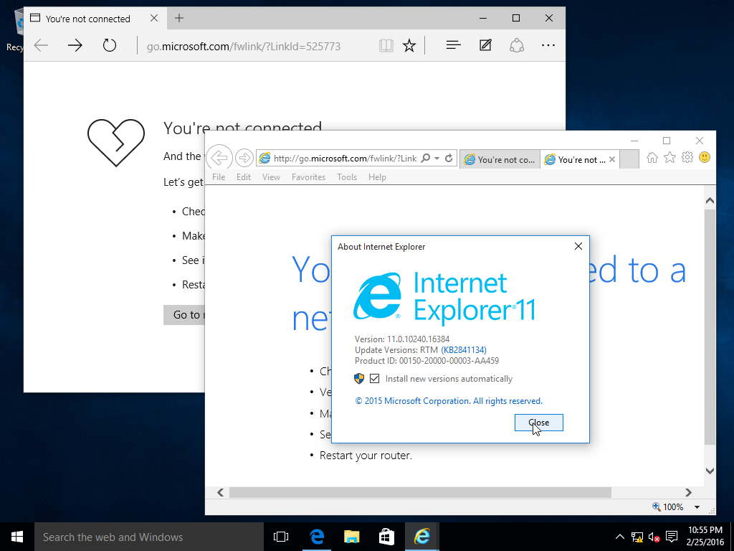Image resolution: width=734 pixels, height=551 pixels.
Task: Dismiss About dialog with X button
Action: 578,247
